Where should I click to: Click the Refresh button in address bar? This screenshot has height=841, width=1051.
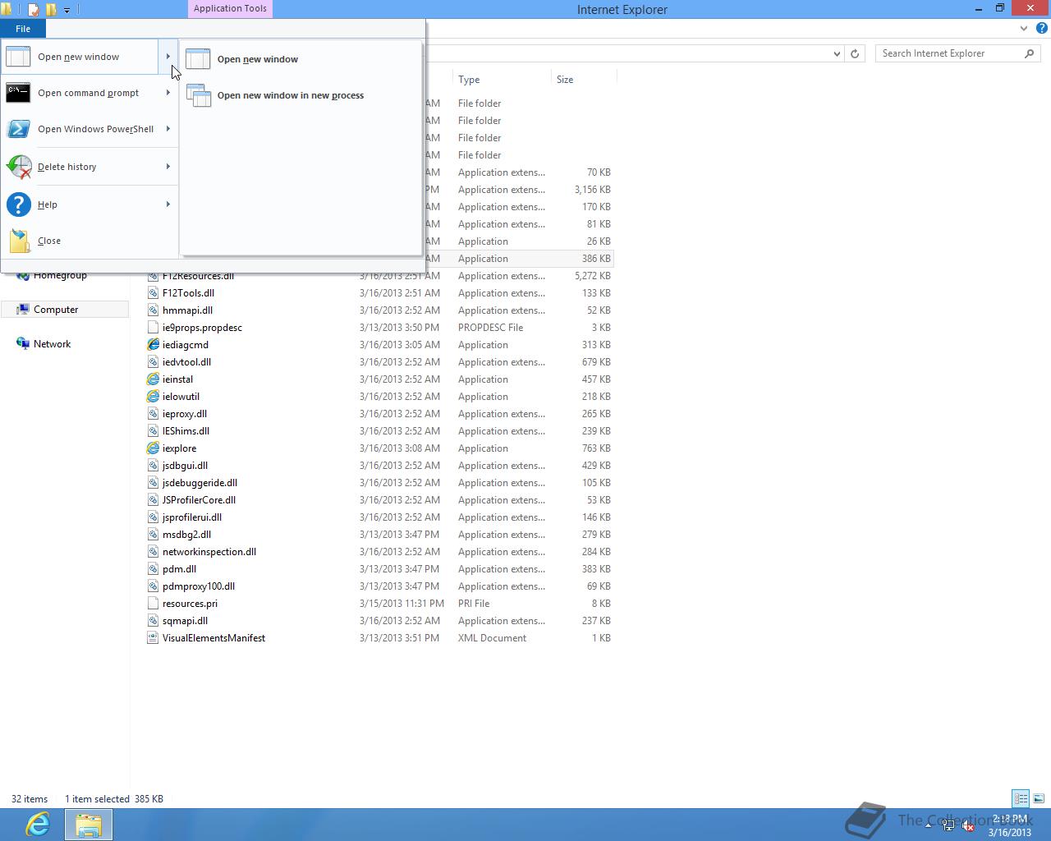tap(855, 53)
